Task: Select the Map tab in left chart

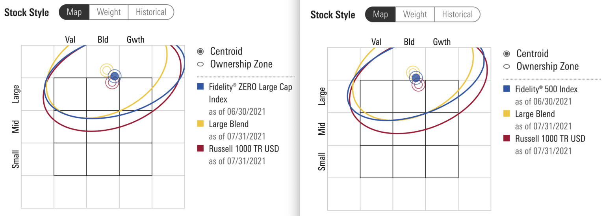Action: [74, 12]
